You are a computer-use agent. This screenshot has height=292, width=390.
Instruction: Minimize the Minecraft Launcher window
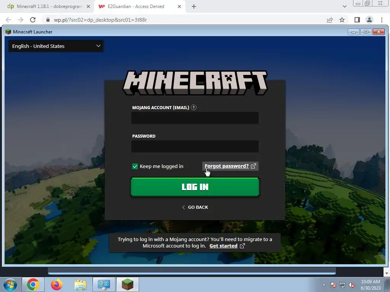[x=353, y=32]
